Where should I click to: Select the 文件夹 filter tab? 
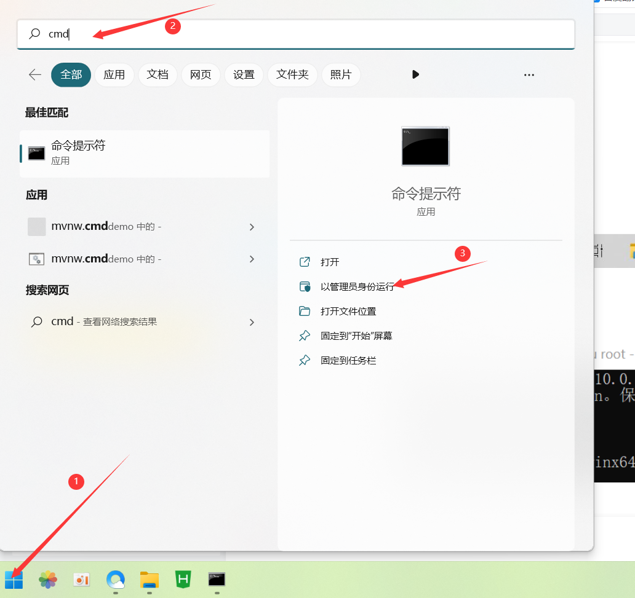point(292,75)
